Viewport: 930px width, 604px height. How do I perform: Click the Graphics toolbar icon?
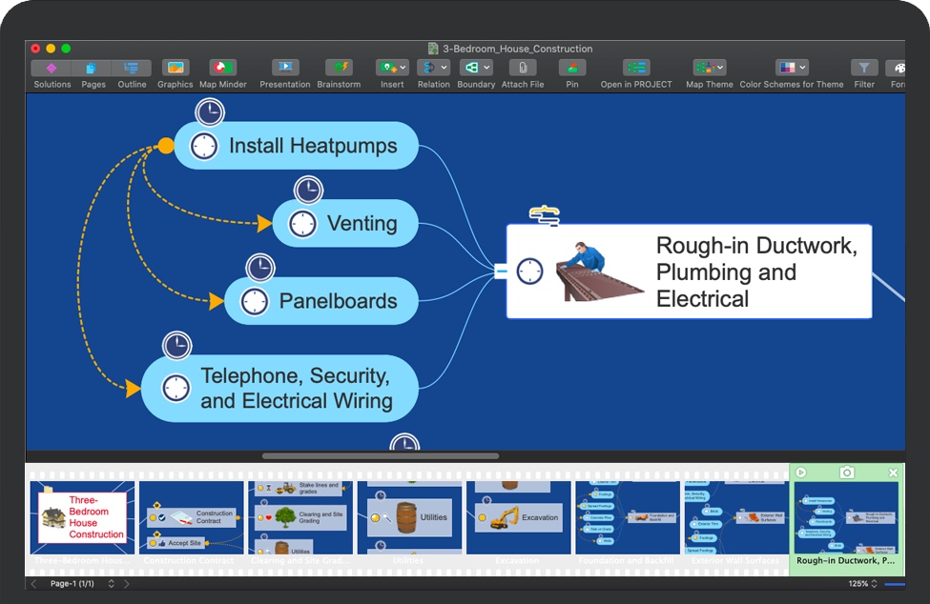175,69
